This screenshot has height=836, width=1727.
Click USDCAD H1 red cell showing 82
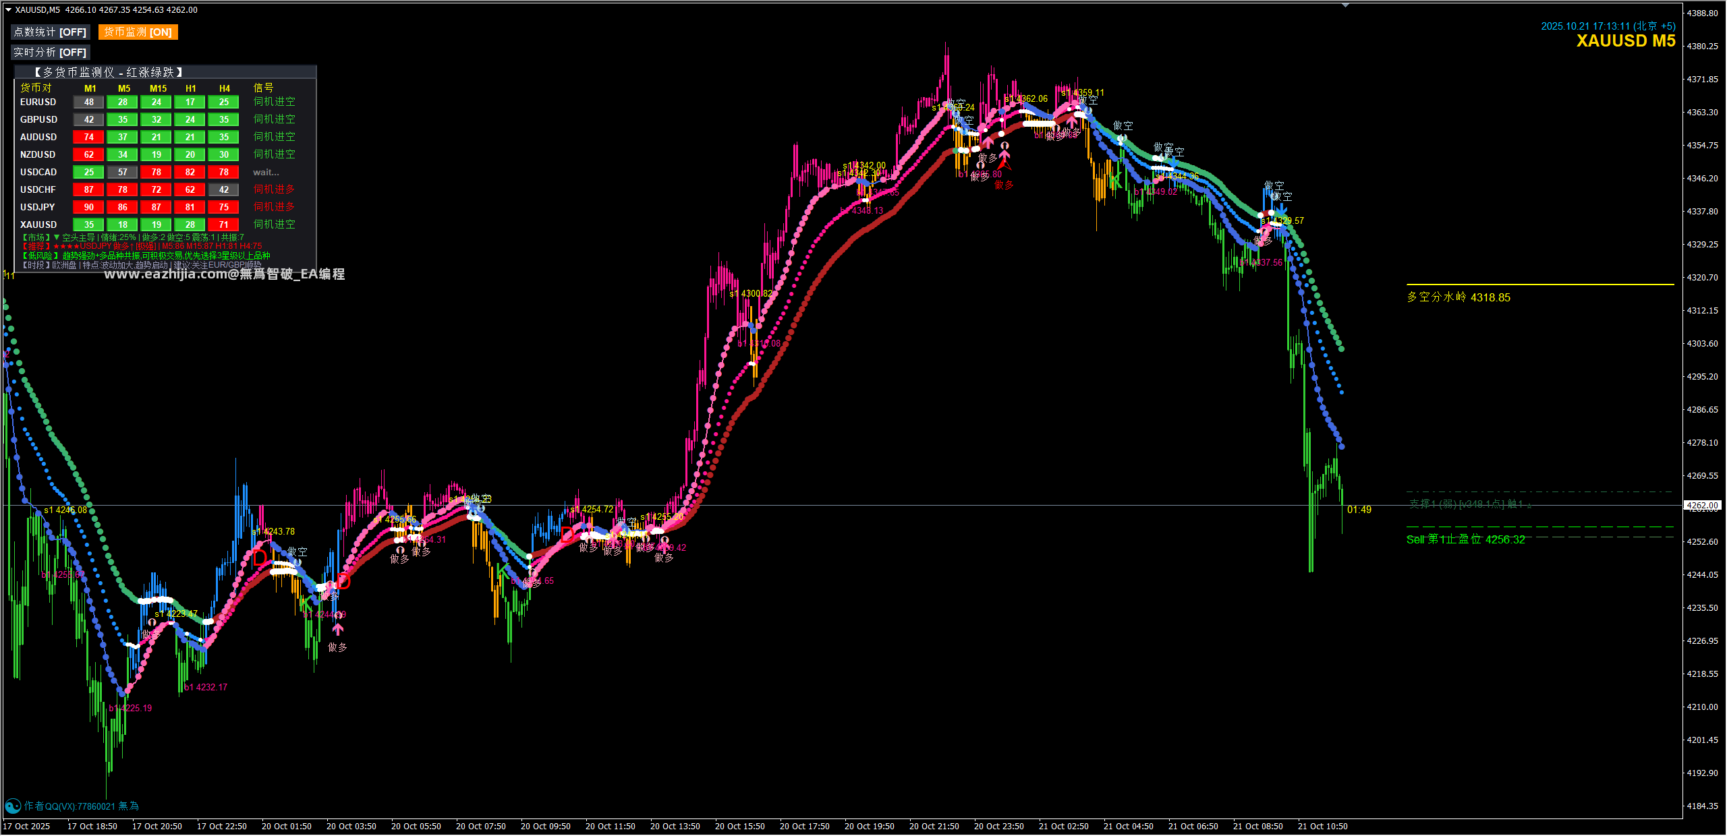[x=190, y=173]
